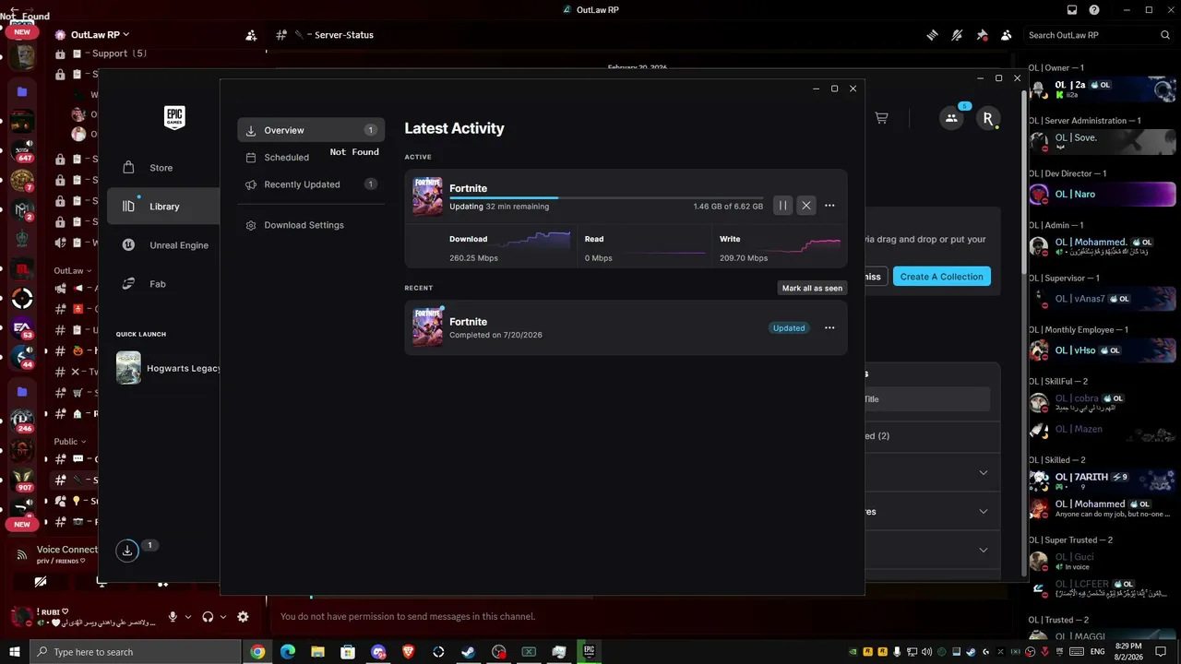
Task: Click the Windows taskbar search box
Action: coord(137,652)
